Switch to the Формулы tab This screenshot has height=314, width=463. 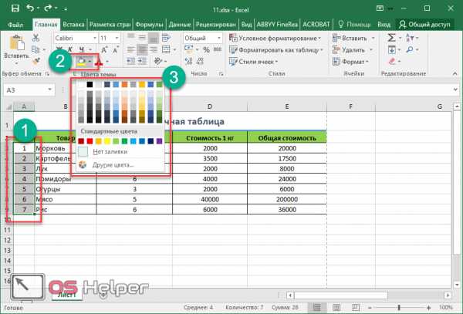149,25
